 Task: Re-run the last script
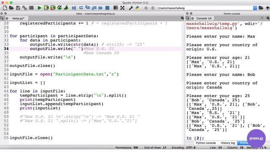click(x=59, y=8)
